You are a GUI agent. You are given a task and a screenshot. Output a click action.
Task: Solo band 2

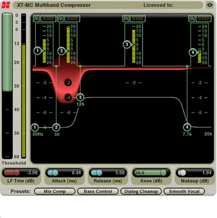(x=72, y=18)
